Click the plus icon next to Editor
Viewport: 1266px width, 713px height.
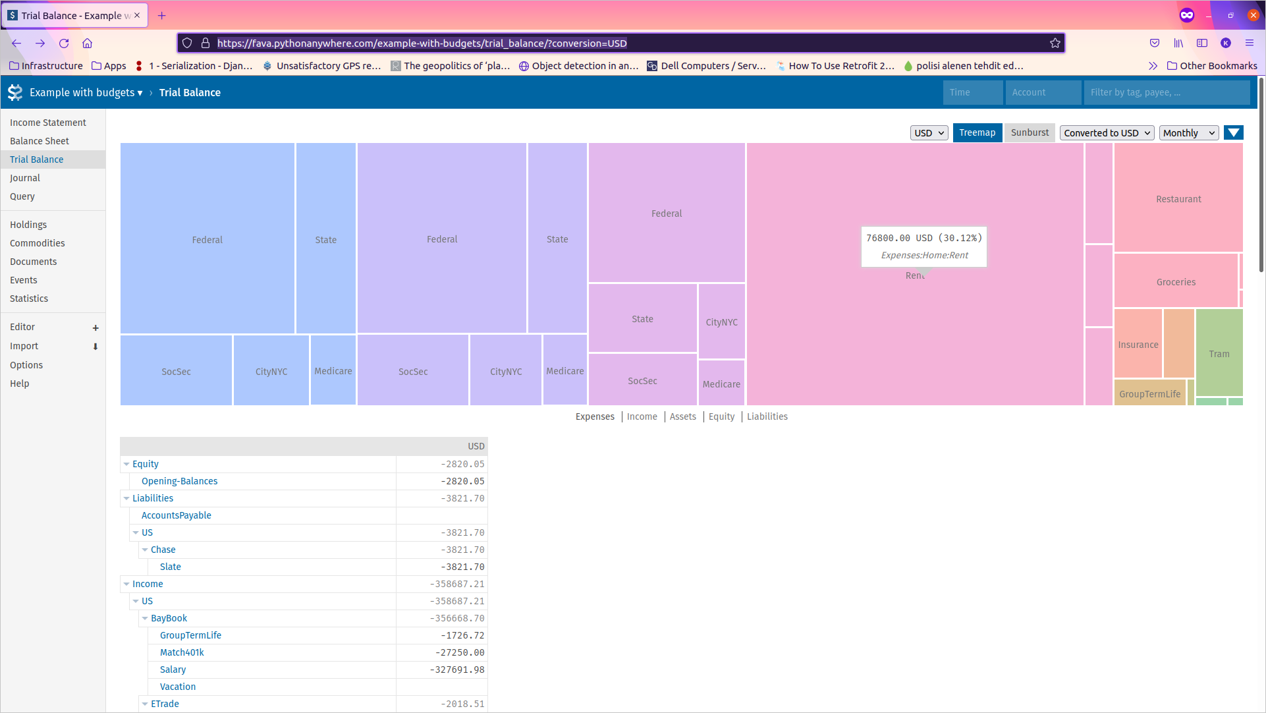click(96, 328)
